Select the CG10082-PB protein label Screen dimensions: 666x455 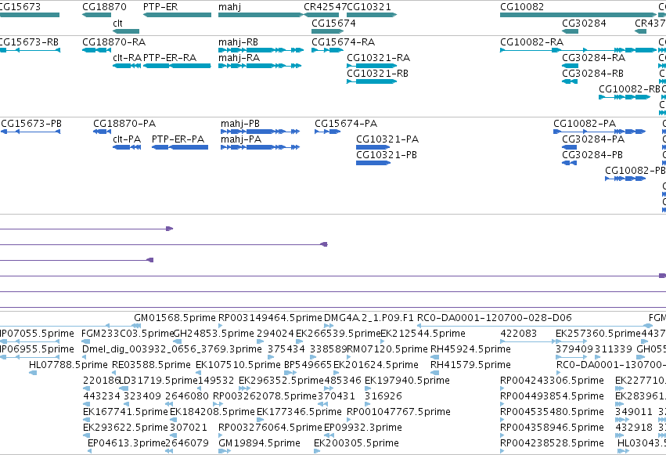coord(635,171)
